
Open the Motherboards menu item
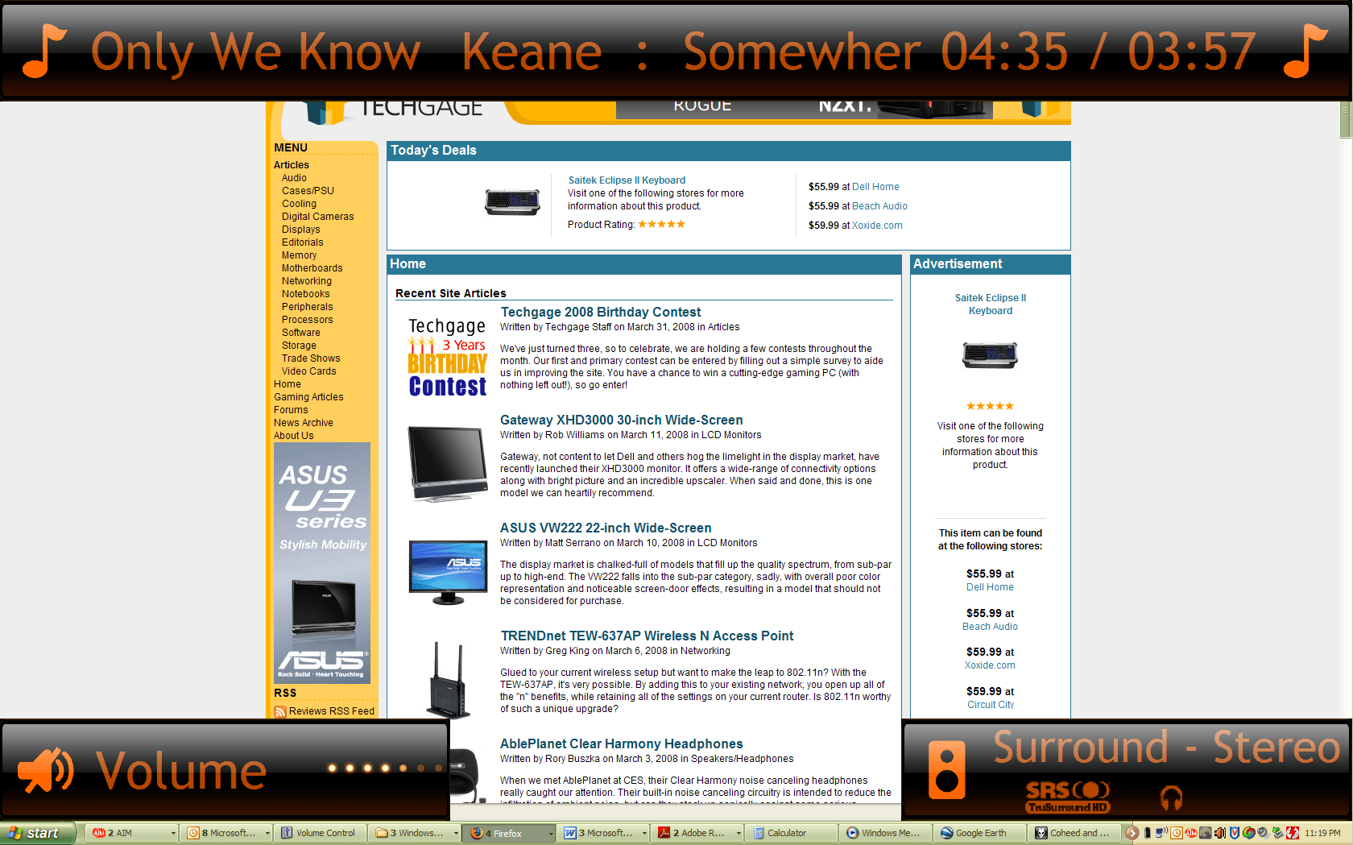pos(312,268)
